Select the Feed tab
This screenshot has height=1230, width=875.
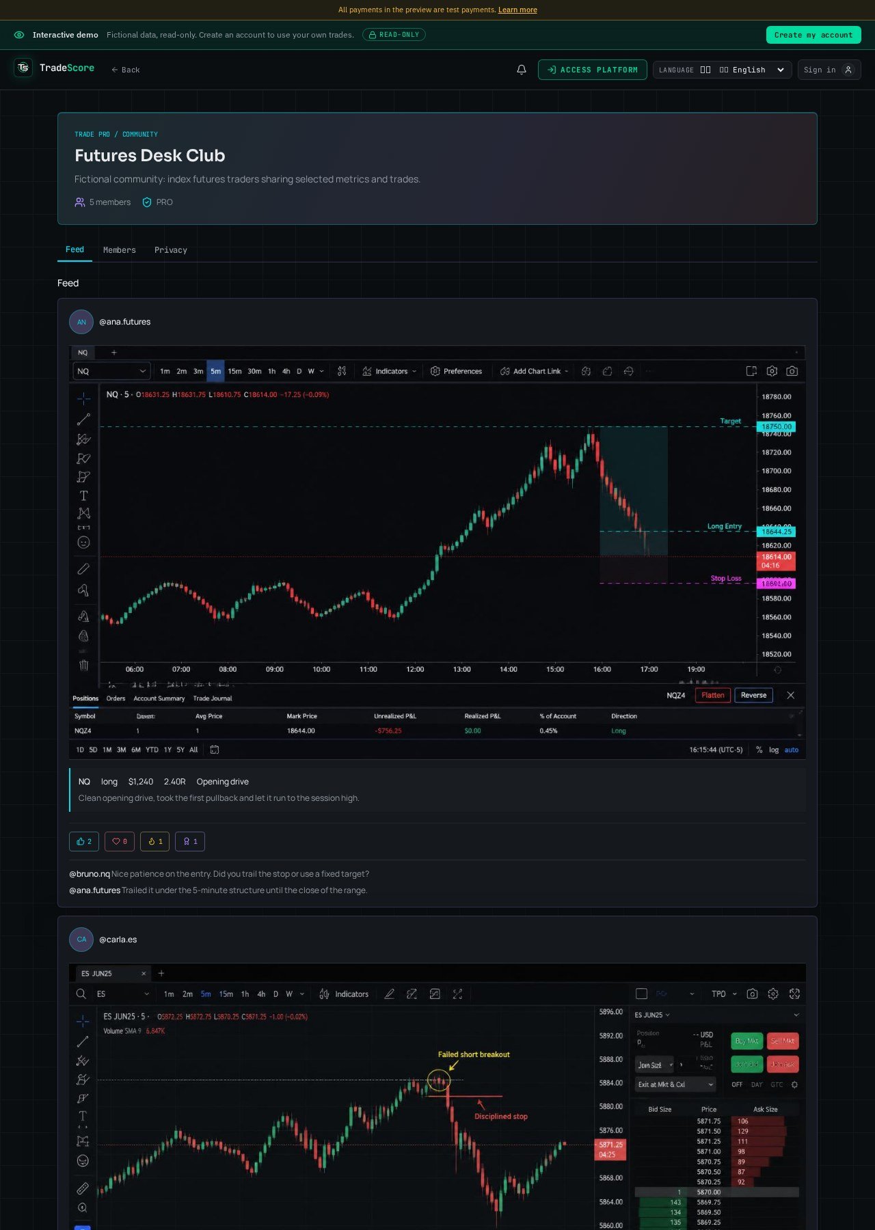click(75, 249)
